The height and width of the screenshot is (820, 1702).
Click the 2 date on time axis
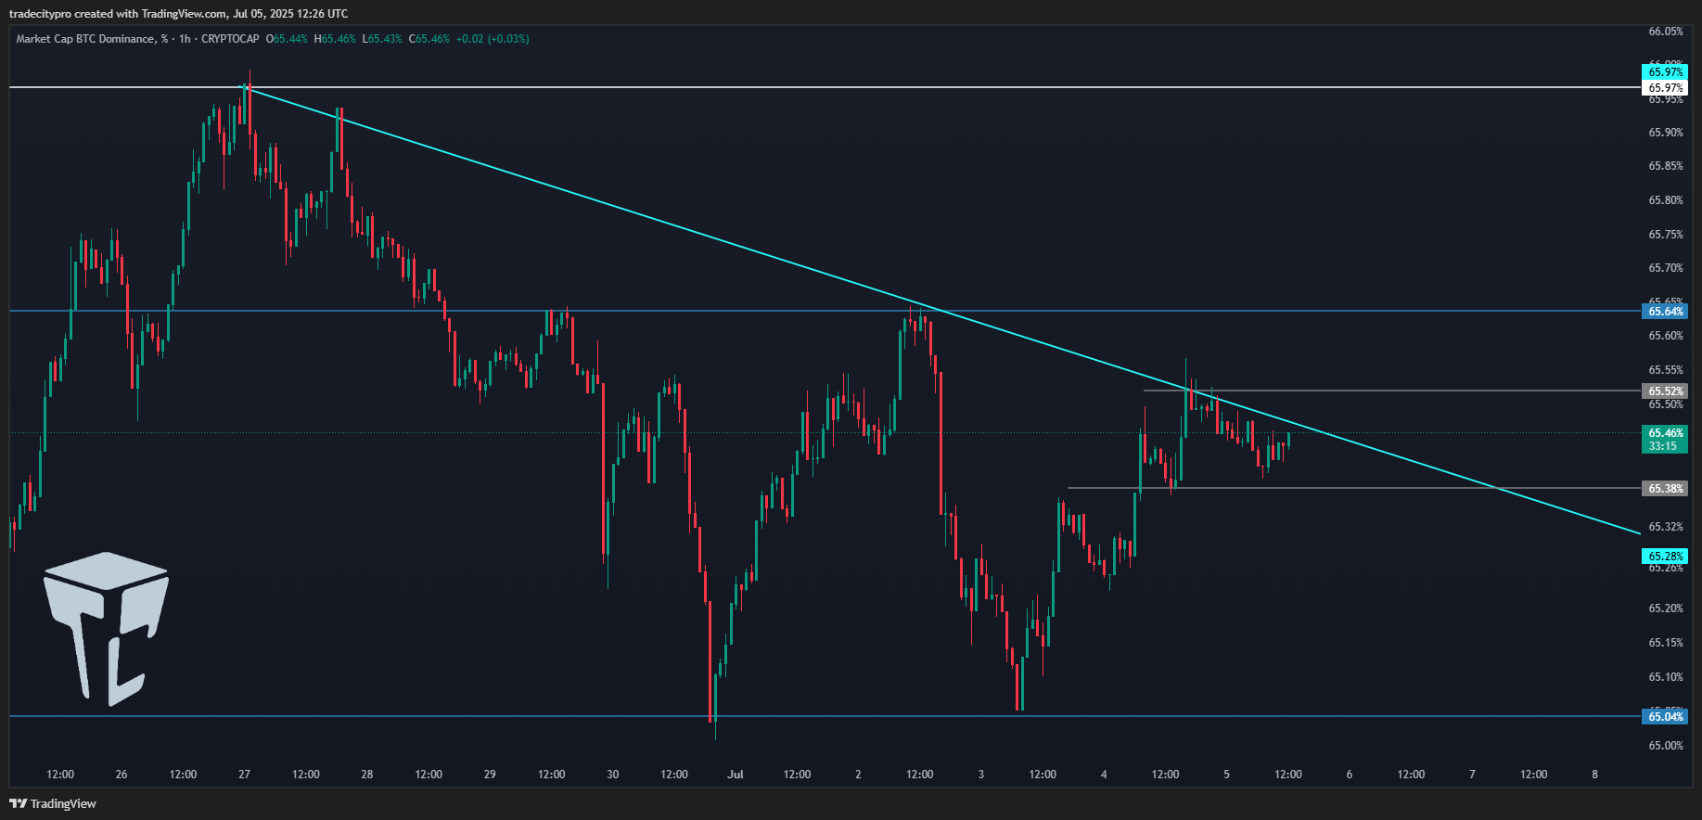pos(858,775)
